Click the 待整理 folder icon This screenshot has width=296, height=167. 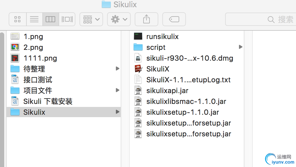pos(15,69)
